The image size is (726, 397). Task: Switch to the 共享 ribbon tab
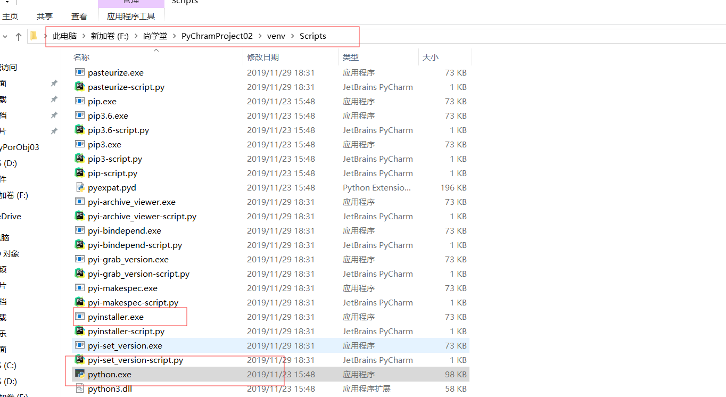45,16
